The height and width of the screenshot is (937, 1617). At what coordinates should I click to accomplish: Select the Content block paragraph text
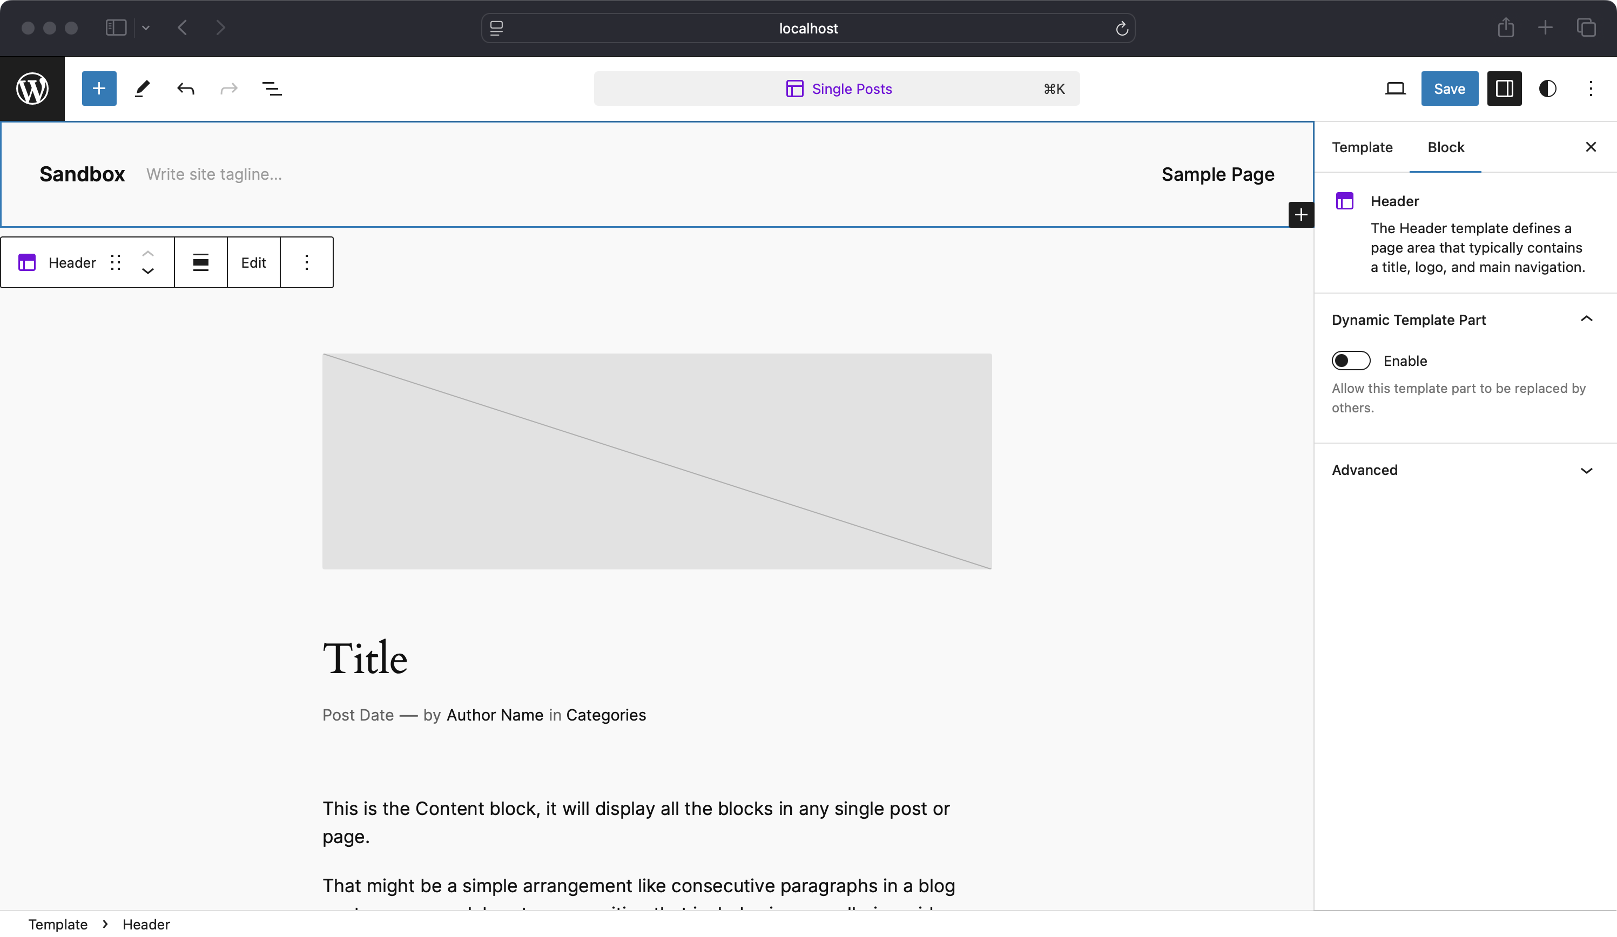point(637,821)
